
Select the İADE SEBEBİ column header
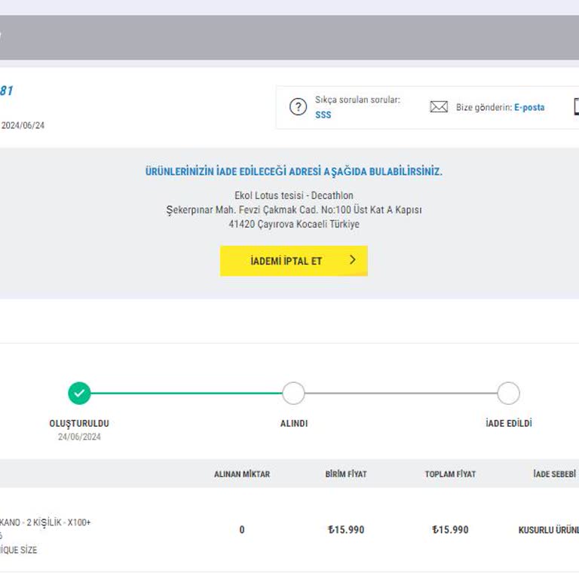(554, 474)
